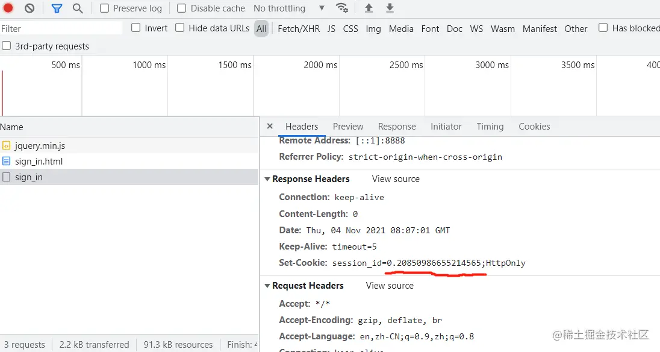660x352 pixels.
Task: Toggle the filter funnel icon
Action: (x=57, y=8)
